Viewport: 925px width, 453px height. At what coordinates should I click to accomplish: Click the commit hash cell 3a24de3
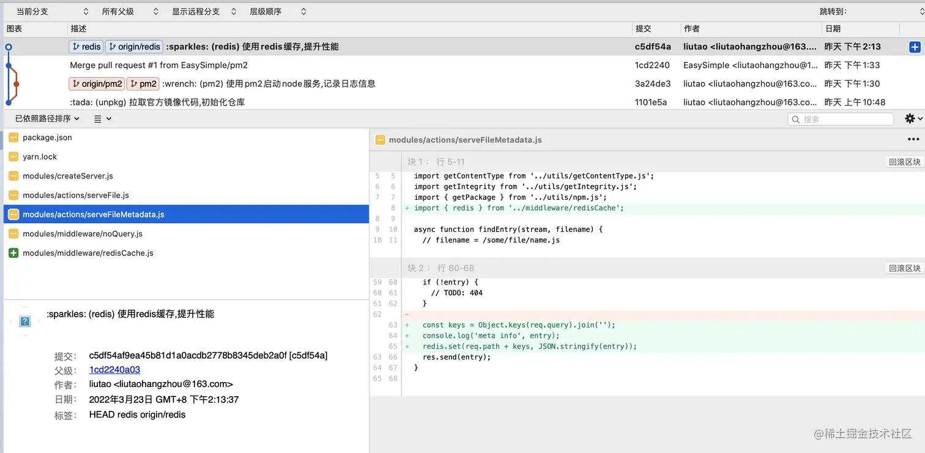(x=653, y=84)
